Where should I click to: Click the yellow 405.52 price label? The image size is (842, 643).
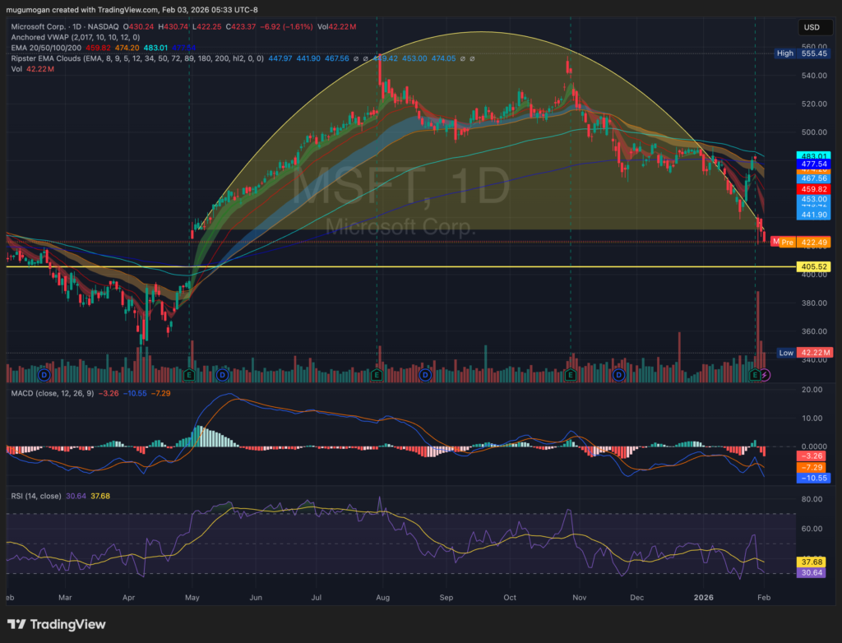(812, 266)
